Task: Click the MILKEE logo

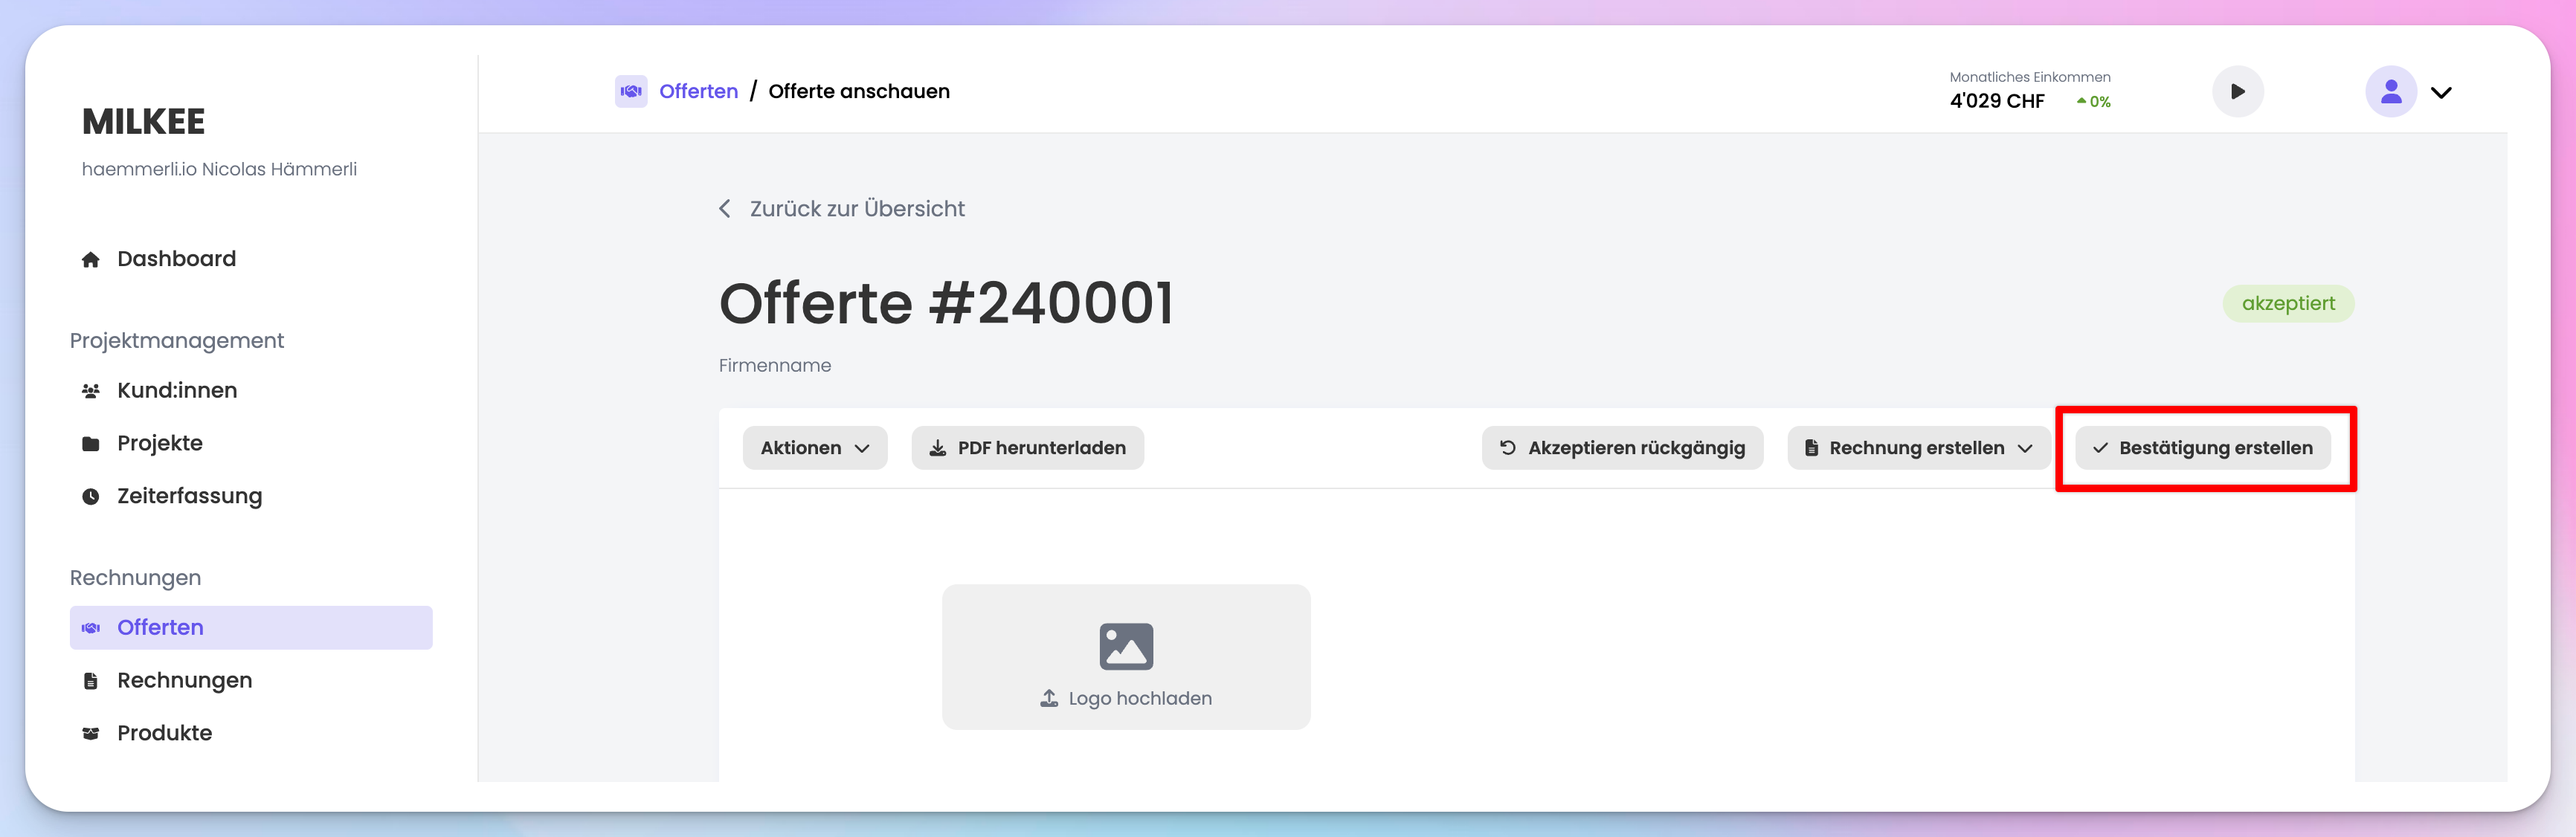Action: point(143,122)
